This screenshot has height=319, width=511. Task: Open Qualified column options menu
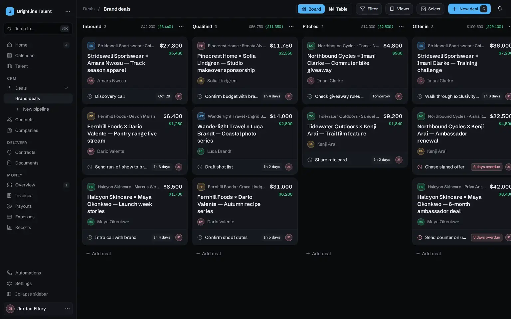[291, 27]
